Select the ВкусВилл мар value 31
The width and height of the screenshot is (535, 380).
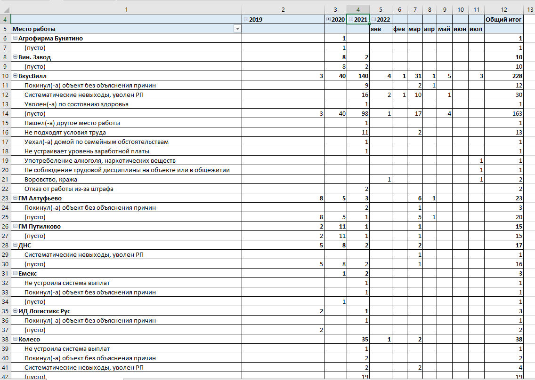[x=414, y=76]
